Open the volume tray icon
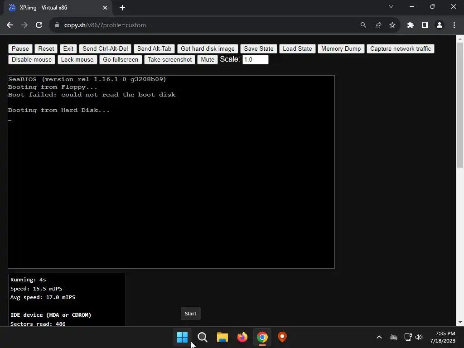 point(418,337)
